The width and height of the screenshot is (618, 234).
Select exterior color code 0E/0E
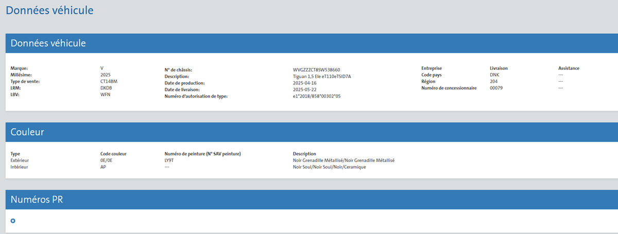(x=107, y=160)
